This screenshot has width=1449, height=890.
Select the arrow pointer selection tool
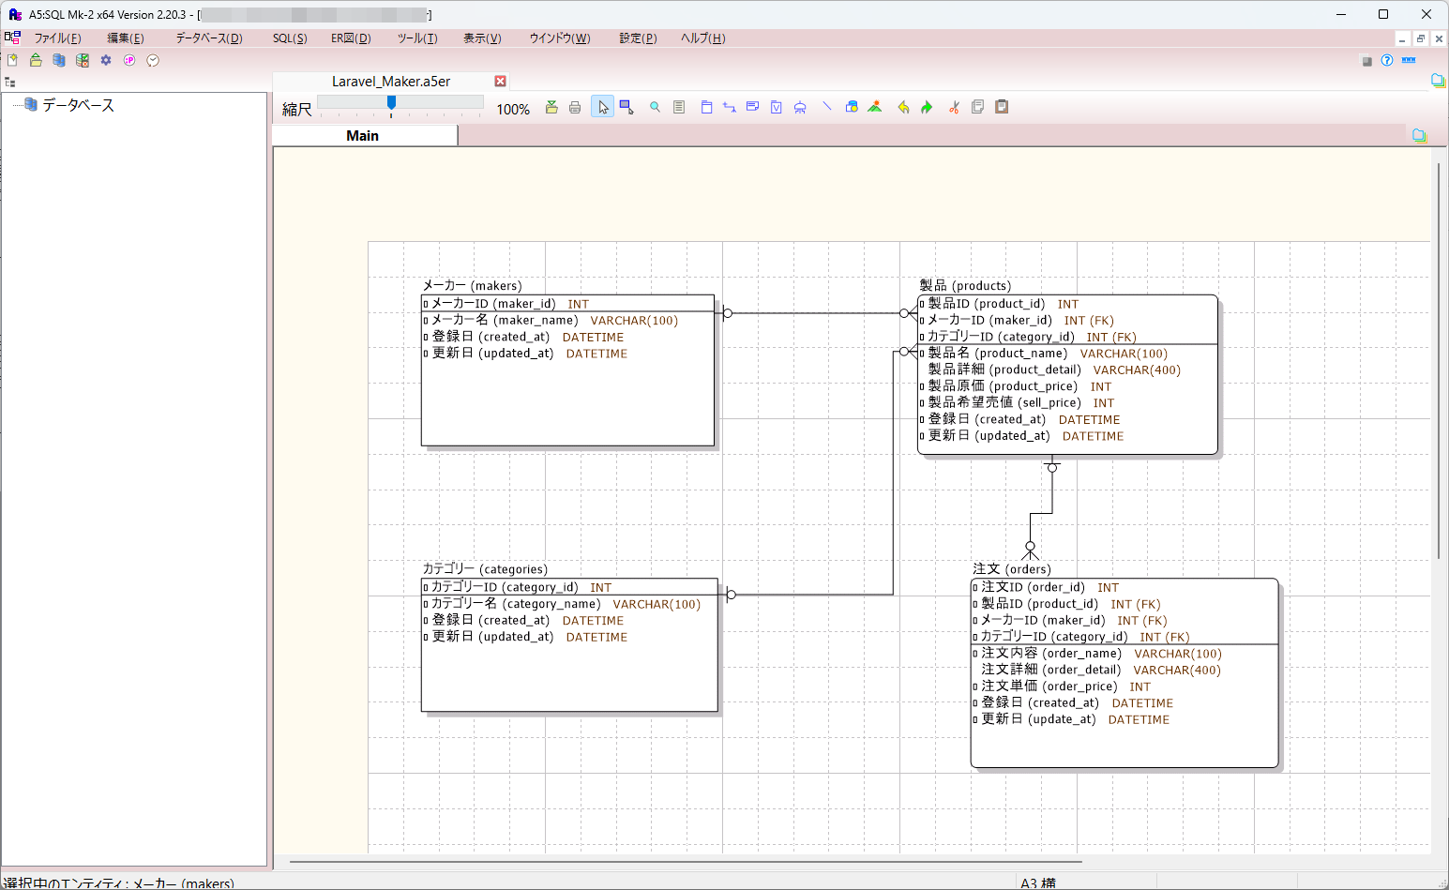602,108
